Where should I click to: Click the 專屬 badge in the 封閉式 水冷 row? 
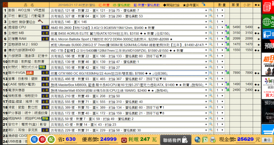click(42, 67)
